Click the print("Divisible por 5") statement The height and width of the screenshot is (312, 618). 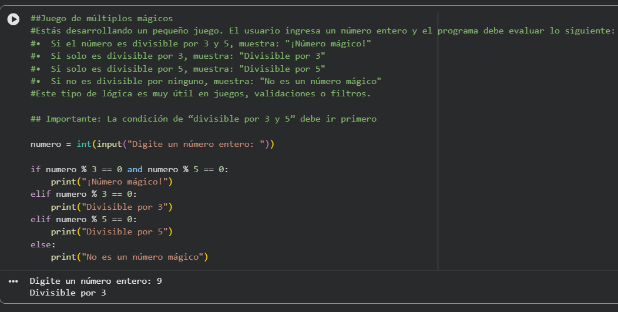[112, 232]
